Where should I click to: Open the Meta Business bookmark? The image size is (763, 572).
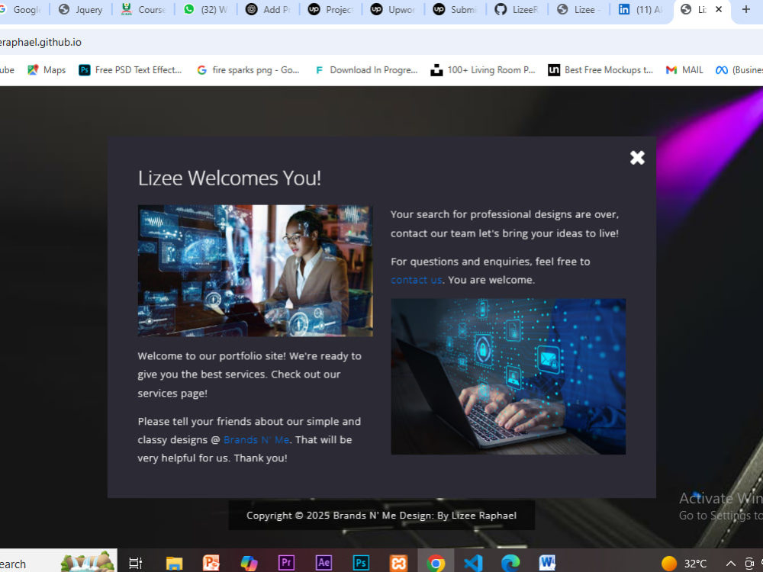click(739, 70)
